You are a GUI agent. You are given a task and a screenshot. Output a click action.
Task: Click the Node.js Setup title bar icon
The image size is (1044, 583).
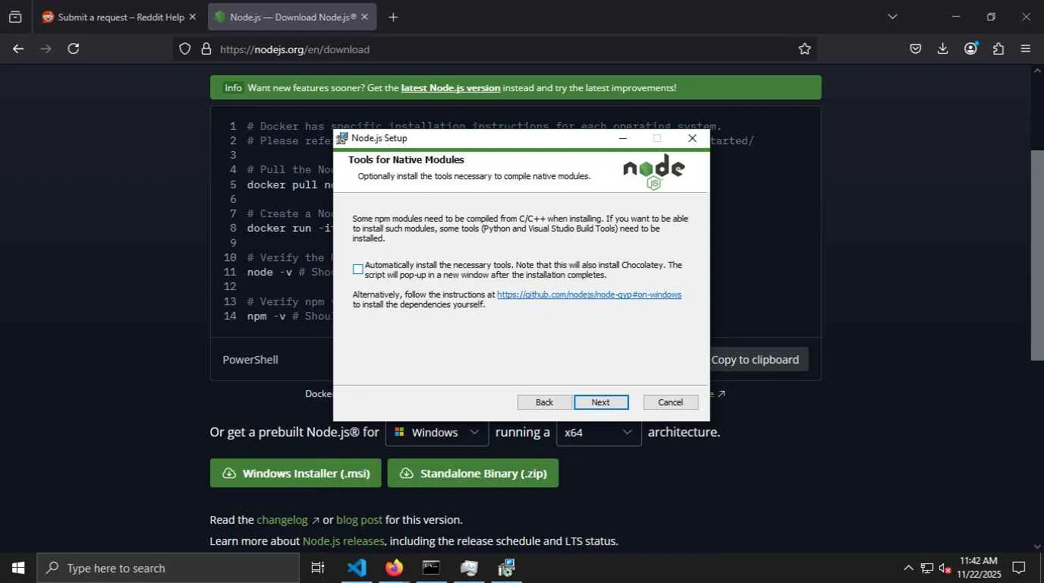[342, 138]
